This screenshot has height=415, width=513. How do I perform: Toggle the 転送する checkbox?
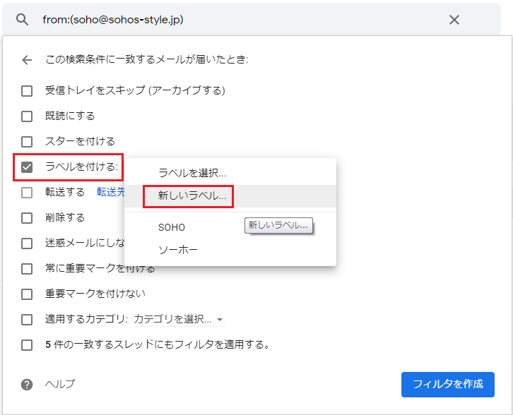click(x=27, y=193)
